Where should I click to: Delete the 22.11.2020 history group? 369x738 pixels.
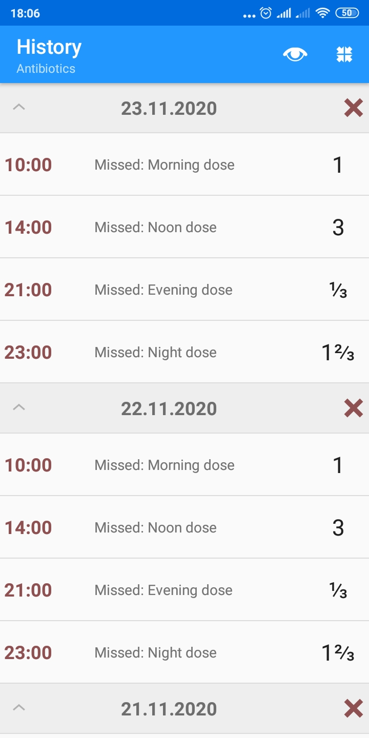pos(354,408)
